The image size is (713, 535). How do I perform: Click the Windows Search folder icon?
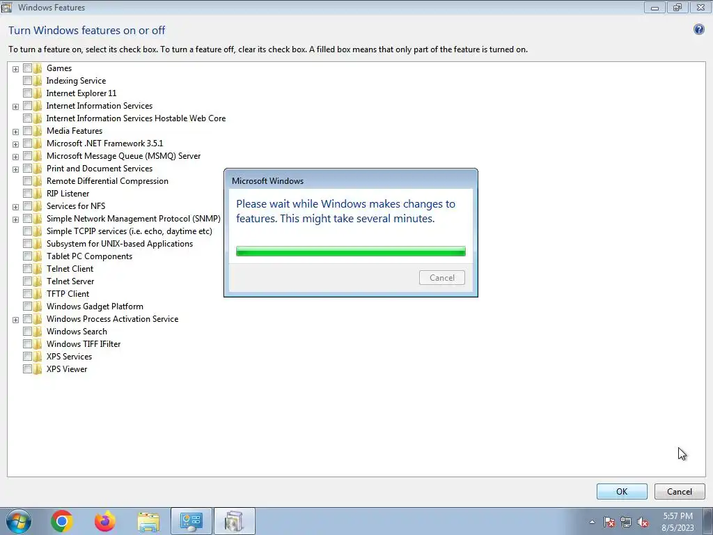click(38, 332)
